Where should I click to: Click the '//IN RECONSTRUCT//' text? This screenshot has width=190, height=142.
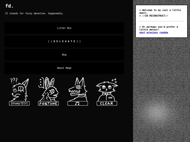point(155,16)
